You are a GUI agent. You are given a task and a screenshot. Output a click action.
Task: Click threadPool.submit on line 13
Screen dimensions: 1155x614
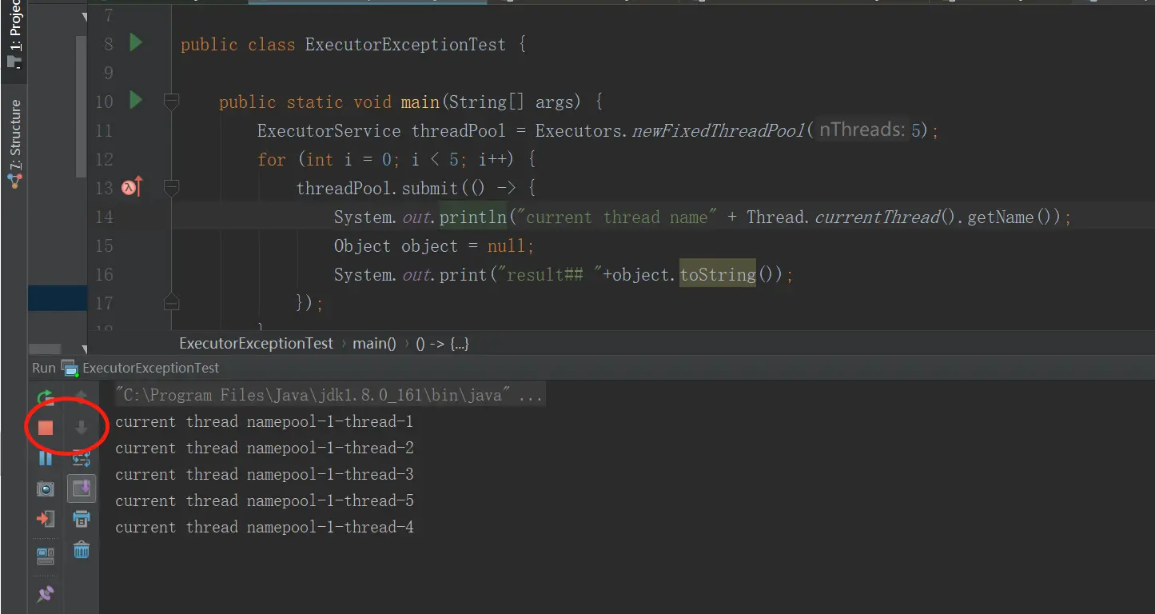[377, 189]
